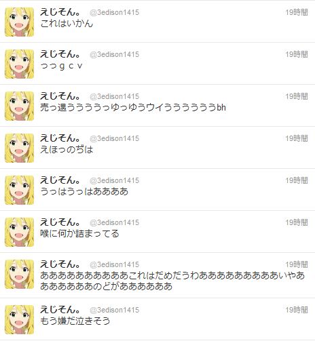Select the avatar beside うっはうっはああああ tweet
Screen dimensions: 315x341
(20, 190)
